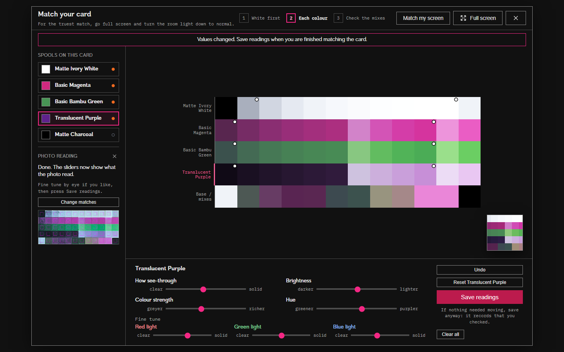Adjust the Blue light slider

coord(380,336)
